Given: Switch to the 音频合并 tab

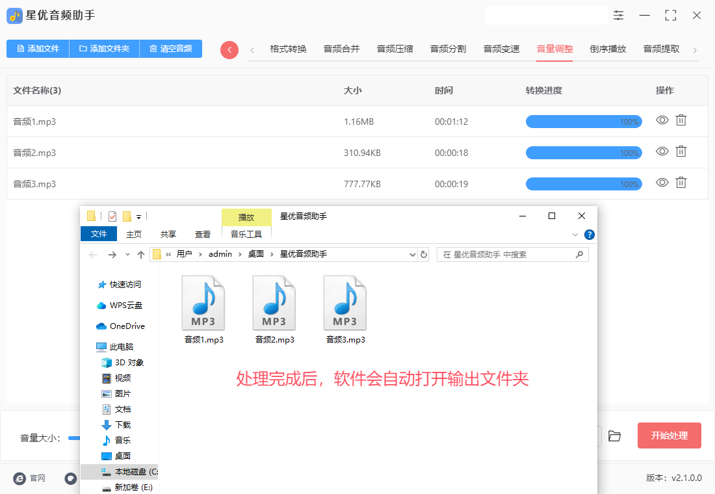Looking at the screenshot, I should pyautogui.click(x=341, y=49).
